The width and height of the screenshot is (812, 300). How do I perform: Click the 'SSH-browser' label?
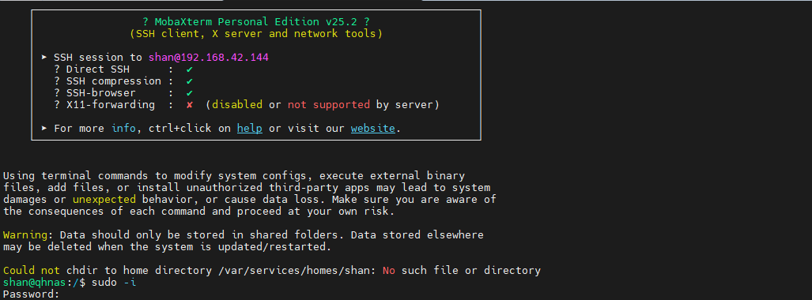(101, 93)
